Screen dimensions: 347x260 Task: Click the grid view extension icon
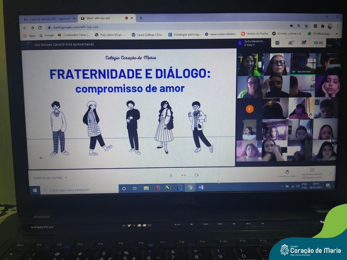[x=277, y=43]
